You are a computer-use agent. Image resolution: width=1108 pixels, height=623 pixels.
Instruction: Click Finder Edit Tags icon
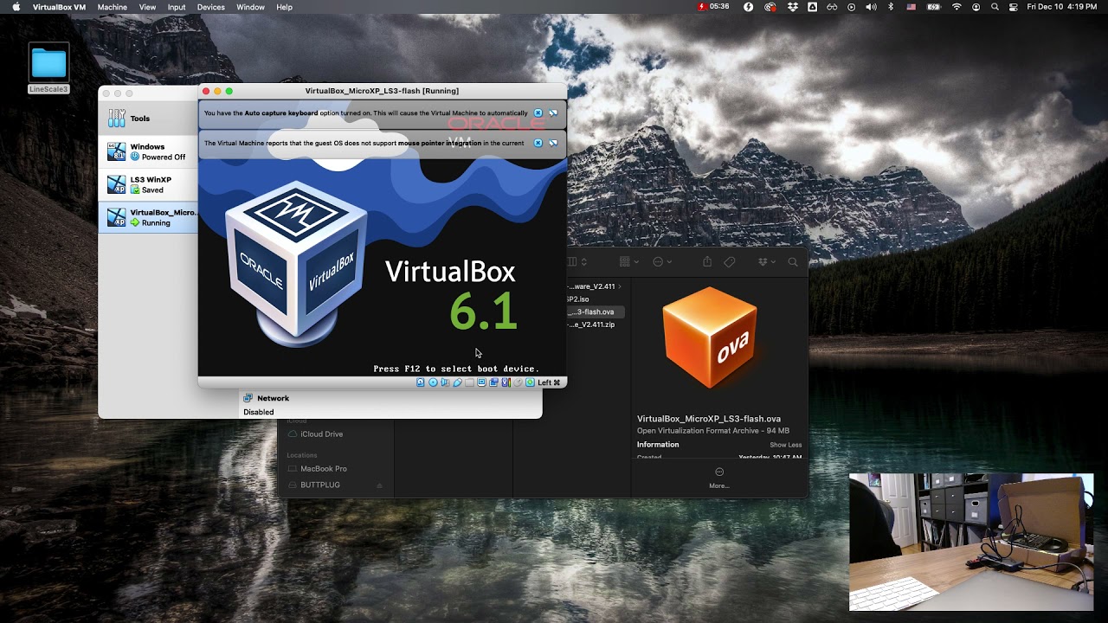(730, 261)
